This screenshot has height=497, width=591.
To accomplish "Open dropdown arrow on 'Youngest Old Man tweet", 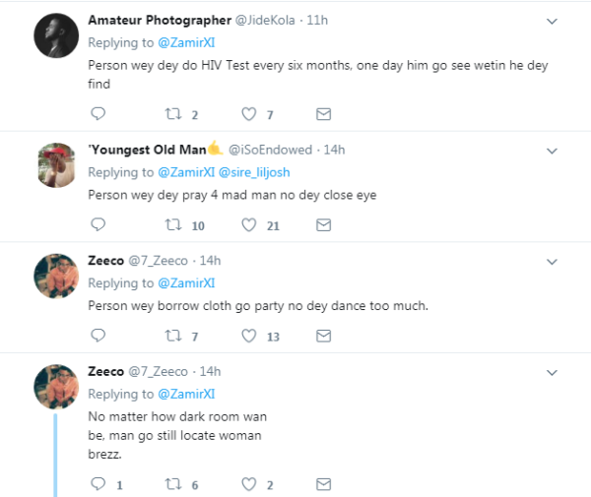I will click(554, 151).
